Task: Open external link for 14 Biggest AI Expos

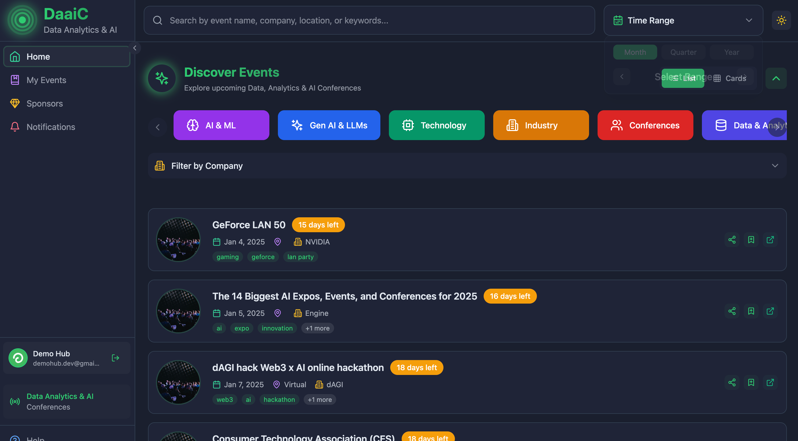Action: click(x=770, y=311)
